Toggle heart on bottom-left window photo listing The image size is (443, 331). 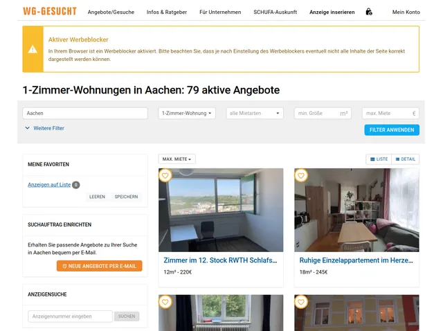[165, 302]
